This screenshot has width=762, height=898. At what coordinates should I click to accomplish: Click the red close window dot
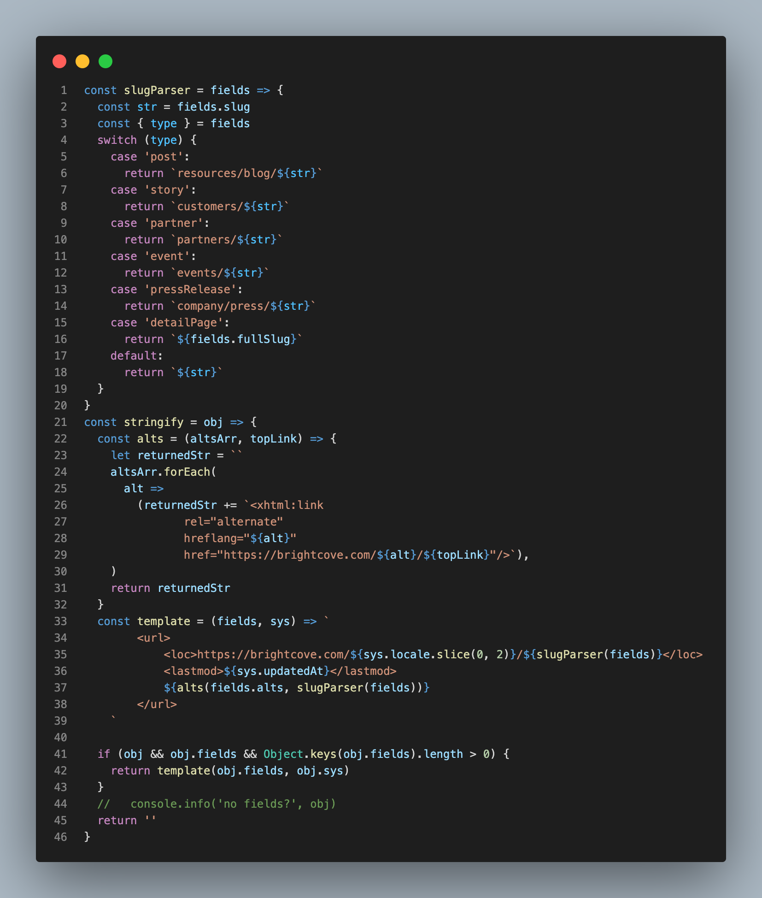tap(59, 61)
